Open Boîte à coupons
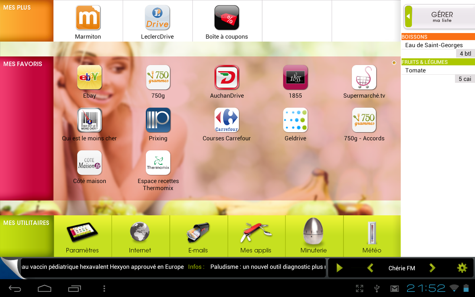This screenshot has height=297, width=475. tap(227, 18)
